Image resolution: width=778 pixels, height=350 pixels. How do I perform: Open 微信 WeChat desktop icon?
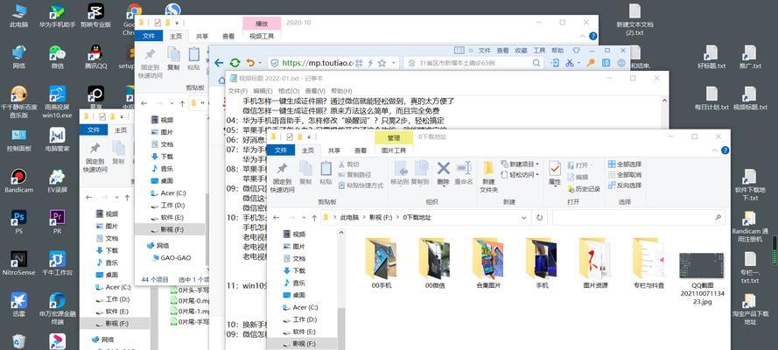pyautogui.click(x=57, y=57)
